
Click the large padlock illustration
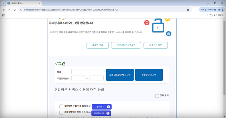click(158, 26)
